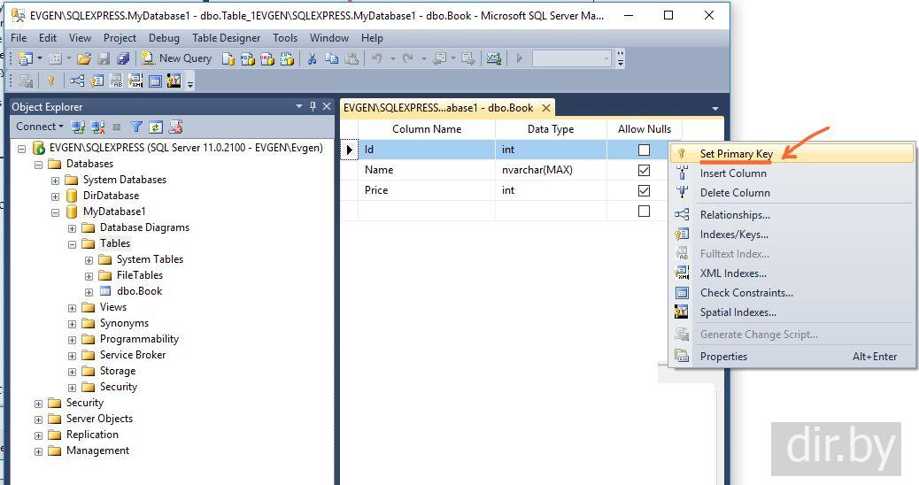Screen dimensions: 919x485
Task: Click the Manage Indexes and Keys toolbar icon
Action: pos(97,81)
